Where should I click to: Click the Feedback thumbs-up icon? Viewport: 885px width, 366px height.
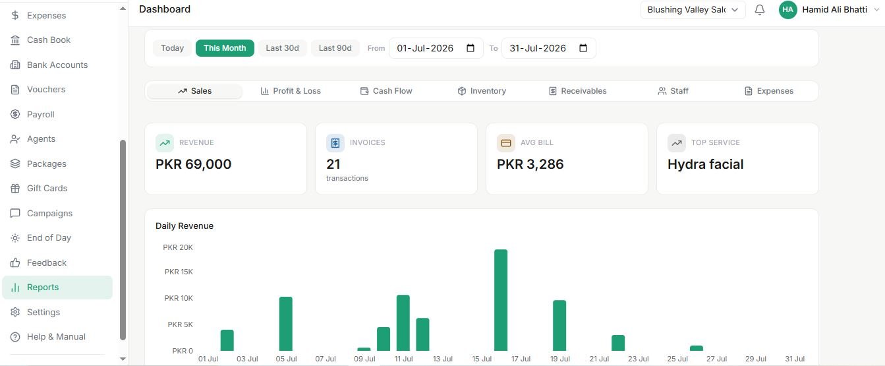coord(14,262)
